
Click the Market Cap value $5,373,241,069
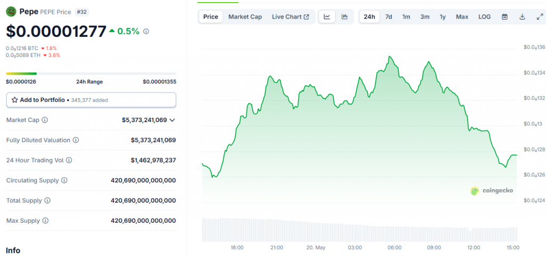pos(144,120)
